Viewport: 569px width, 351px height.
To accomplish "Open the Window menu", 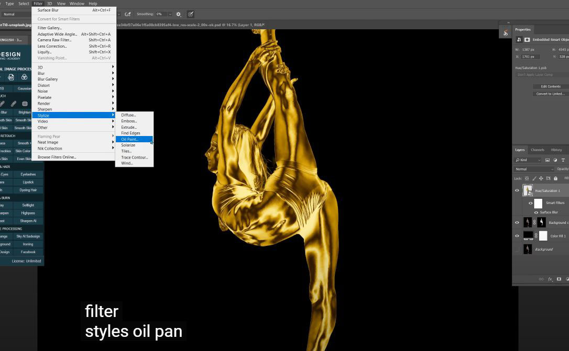I will pos(77,4).
